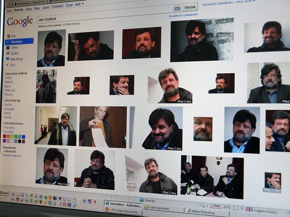Image resolution: width=290 pixels, height=217 pixels.
Task: Filter results by Fotografie type
Action: click(9, 109)
